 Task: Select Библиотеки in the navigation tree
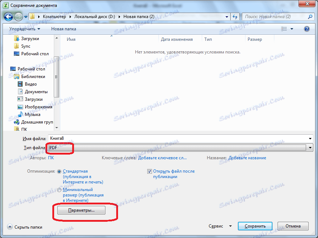coord(29,77)
